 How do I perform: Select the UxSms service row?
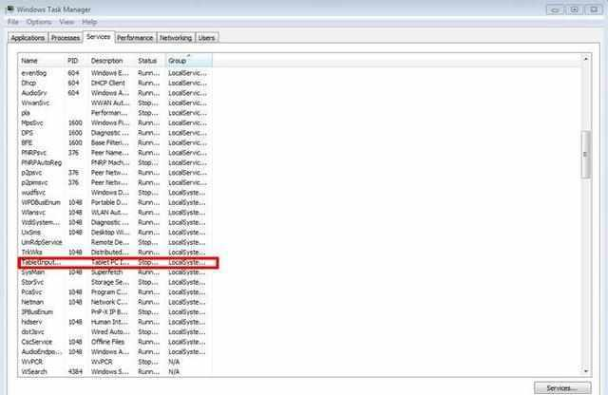[x=115, y=233]
